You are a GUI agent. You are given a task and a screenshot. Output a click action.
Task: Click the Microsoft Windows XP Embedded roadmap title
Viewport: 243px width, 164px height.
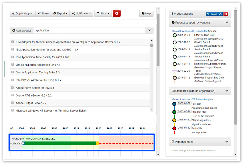point(33,139)
